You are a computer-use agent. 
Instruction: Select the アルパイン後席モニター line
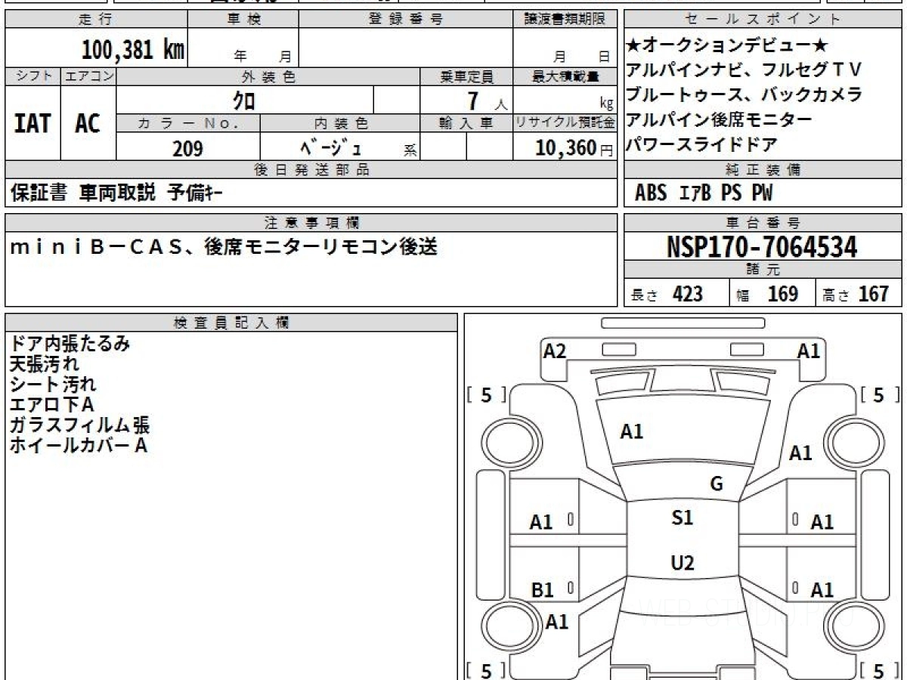(720, 120)
